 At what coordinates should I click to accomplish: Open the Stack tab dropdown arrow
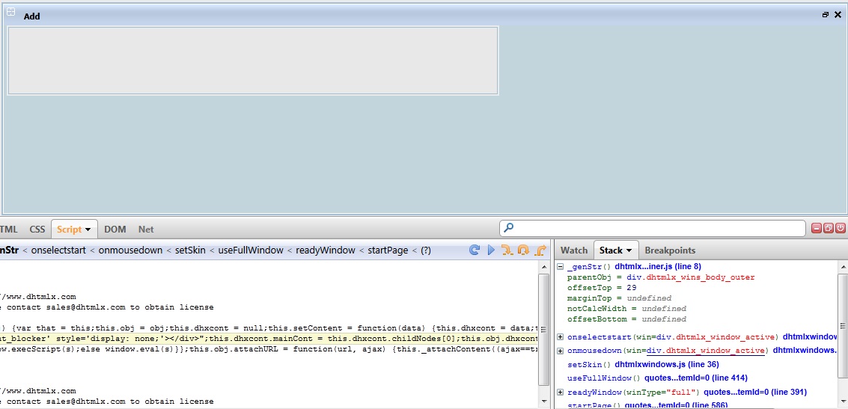click(629, 250)
